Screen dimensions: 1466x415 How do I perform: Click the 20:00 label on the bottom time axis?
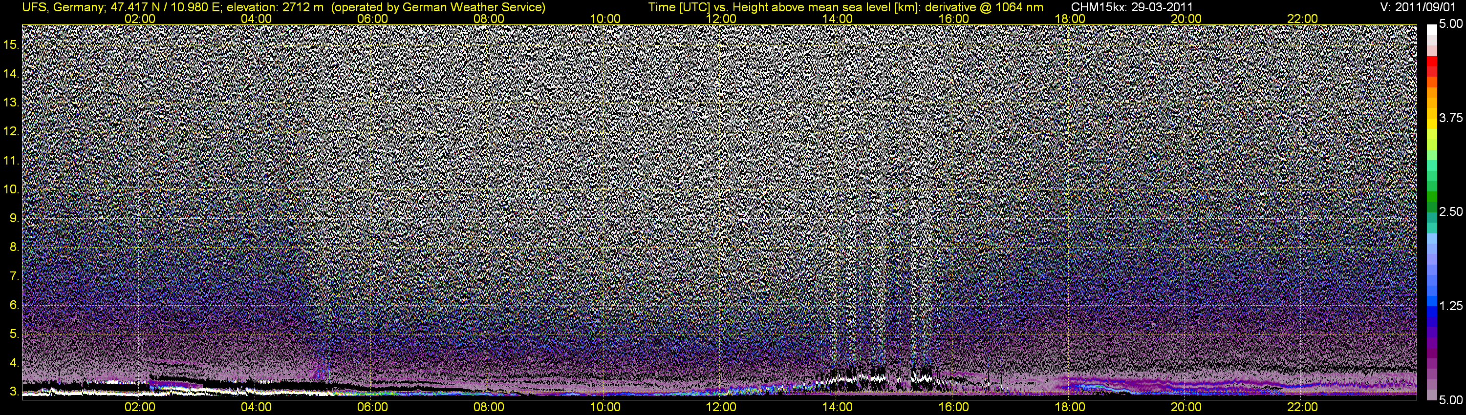tap(1186, 407)
